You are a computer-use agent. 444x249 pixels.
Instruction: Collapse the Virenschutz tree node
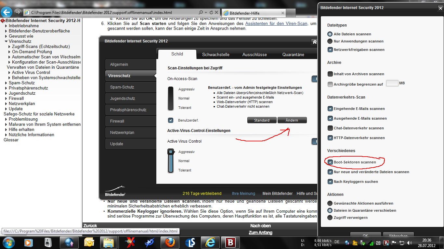[6, 41]
